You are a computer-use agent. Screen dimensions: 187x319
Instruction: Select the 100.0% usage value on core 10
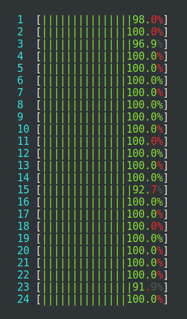[145, 129]
